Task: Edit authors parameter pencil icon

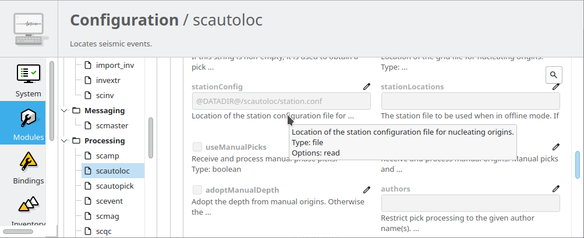Action: coord(555,189)
